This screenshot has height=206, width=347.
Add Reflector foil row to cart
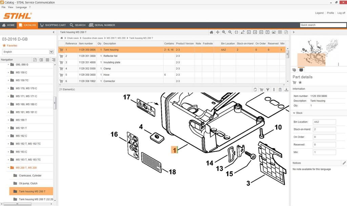pyautogui.click(x=61, y=56)
